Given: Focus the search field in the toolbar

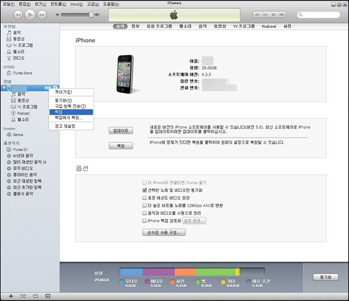Looking at the screenshot, I should click(x=318, y=15).
